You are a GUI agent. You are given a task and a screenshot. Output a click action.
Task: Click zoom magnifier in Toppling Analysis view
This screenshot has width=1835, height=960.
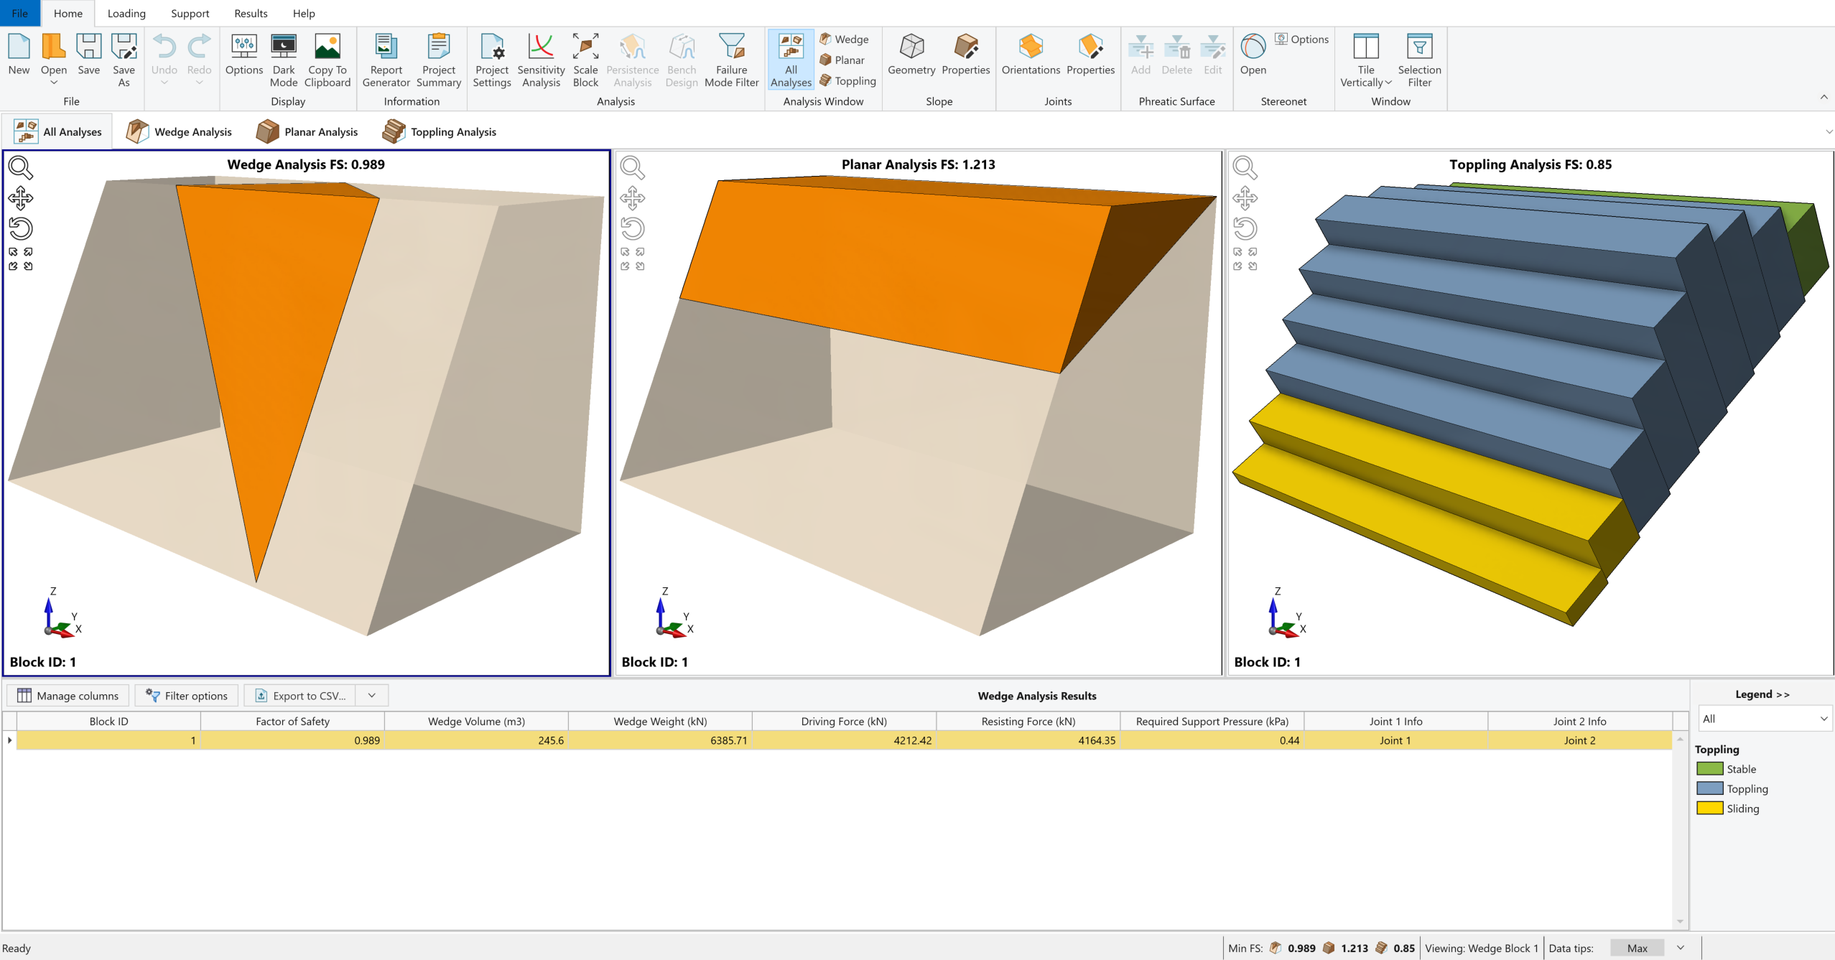click(1245, 167)
